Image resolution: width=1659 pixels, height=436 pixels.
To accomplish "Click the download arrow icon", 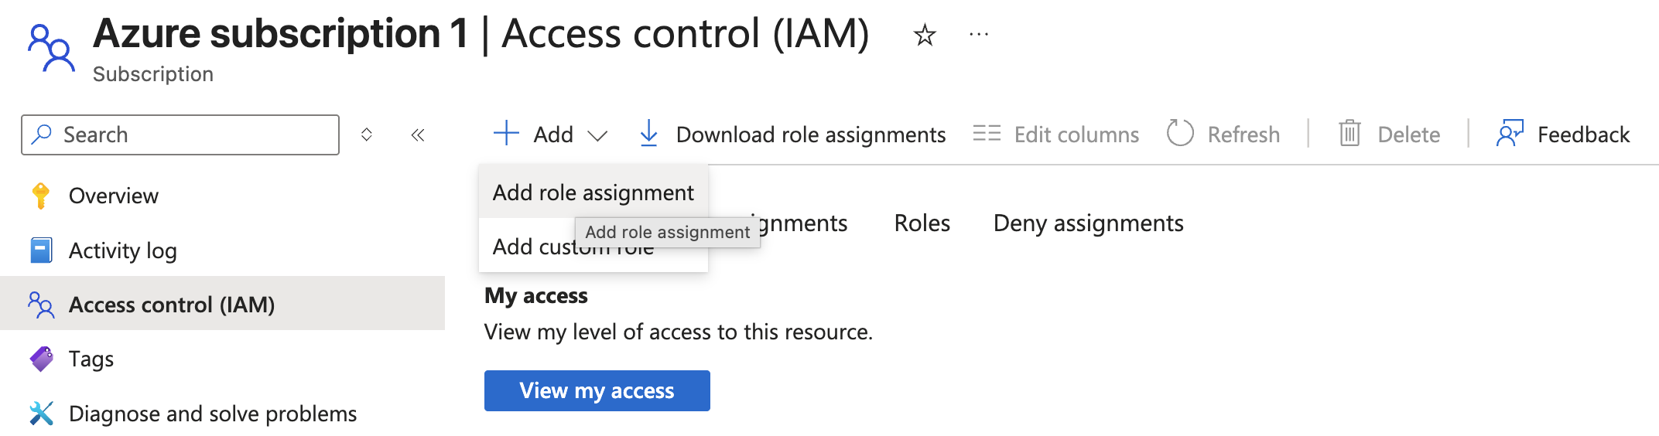I will pyautogui.click(x=649, y=134).
